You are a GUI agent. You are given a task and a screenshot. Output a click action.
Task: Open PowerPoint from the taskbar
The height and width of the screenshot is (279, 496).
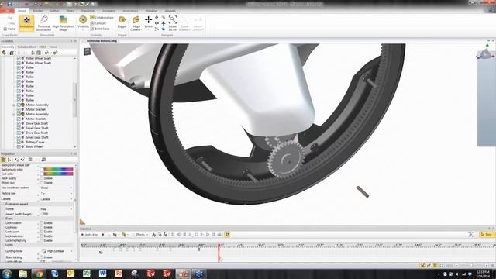(x=119, y=274)
